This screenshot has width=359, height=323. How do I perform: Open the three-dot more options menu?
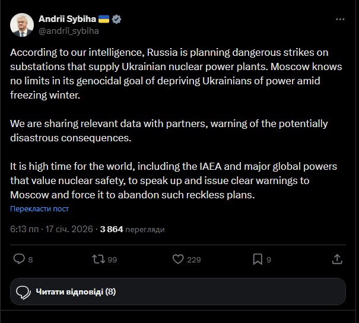coord(340,19)
